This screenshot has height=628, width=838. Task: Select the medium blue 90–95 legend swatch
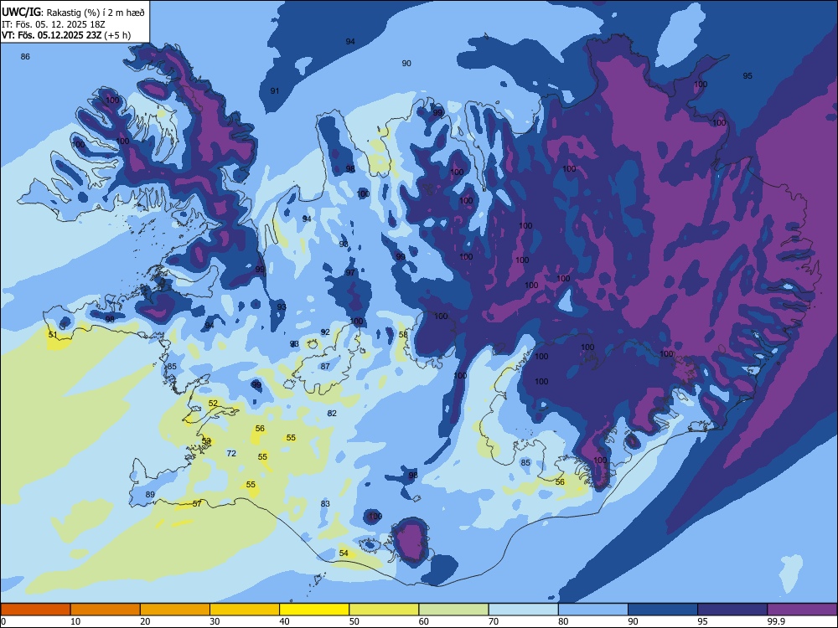coord(663,610)
